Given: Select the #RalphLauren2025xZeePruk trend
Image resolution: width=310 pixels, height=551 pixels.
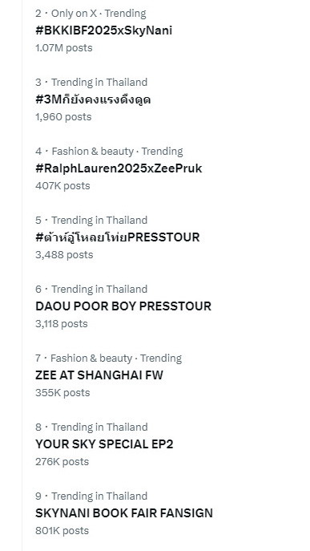Looking at the screenshot, I should (119, 168).
